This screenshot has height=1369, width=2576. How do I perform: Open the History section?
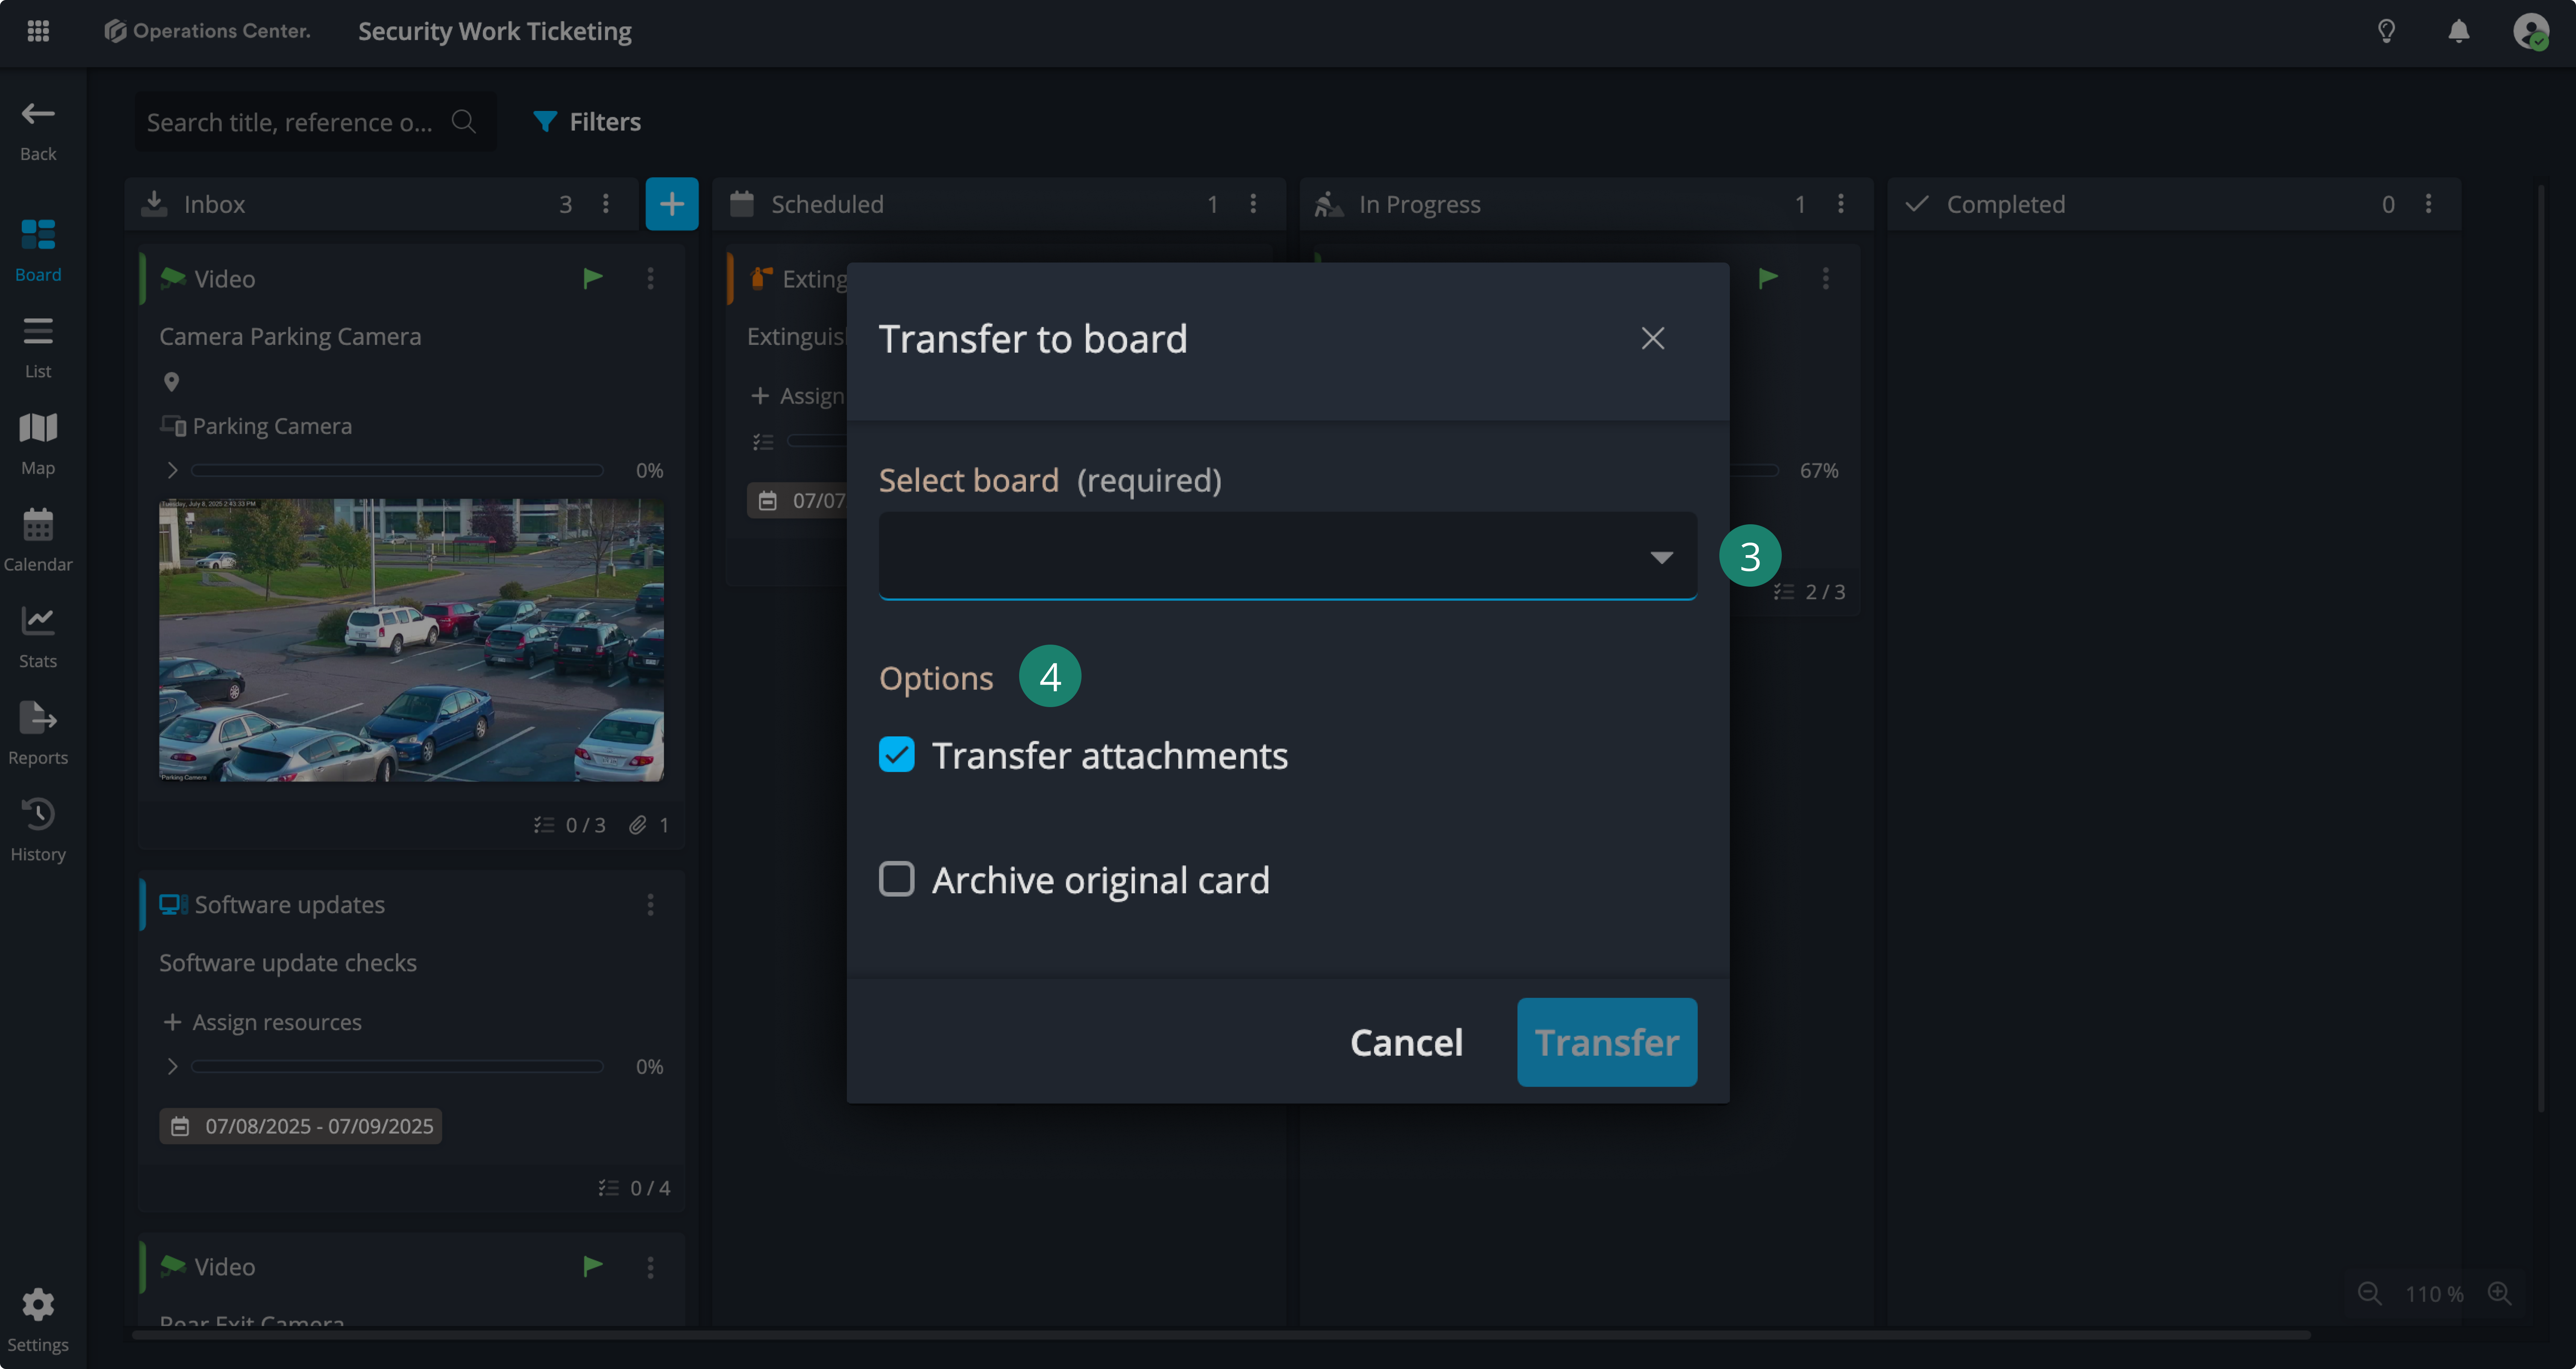[38, 830]
